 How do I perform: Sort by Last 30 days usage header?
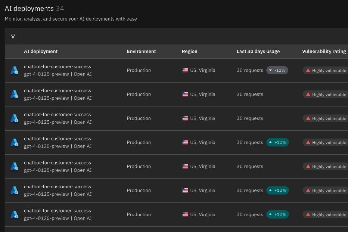(x=258, y=52)
